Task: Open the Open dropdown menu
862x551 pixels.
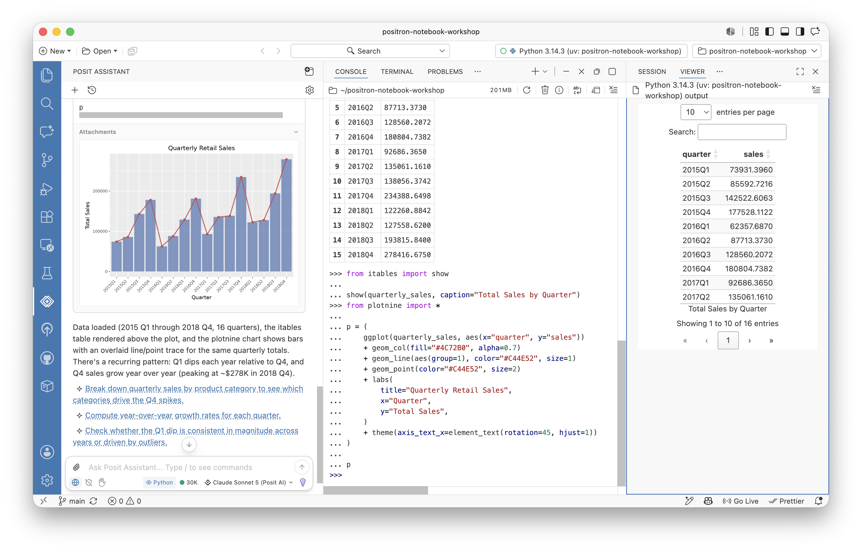Action: (x=100, y=51)
